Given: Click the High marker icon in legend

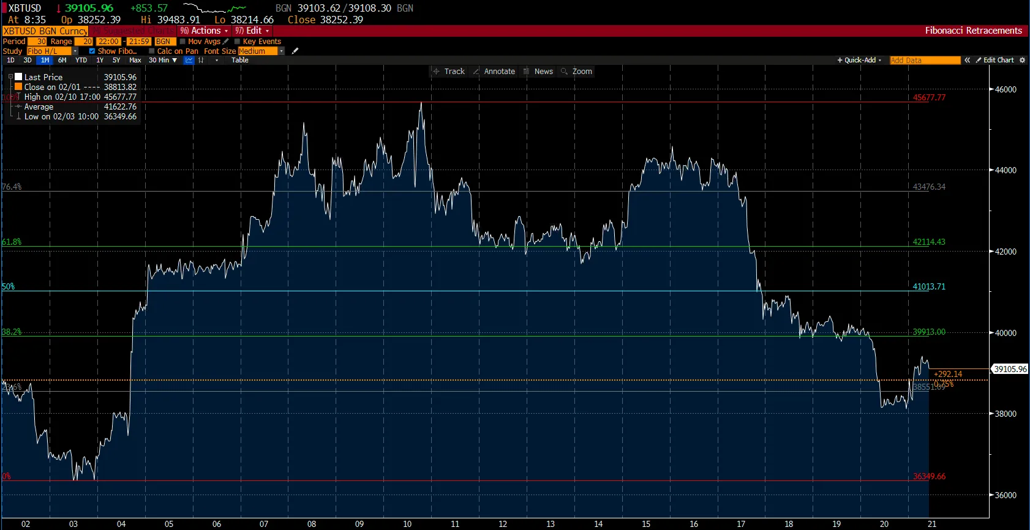Looking at the screenshot, I should [18, 97].
